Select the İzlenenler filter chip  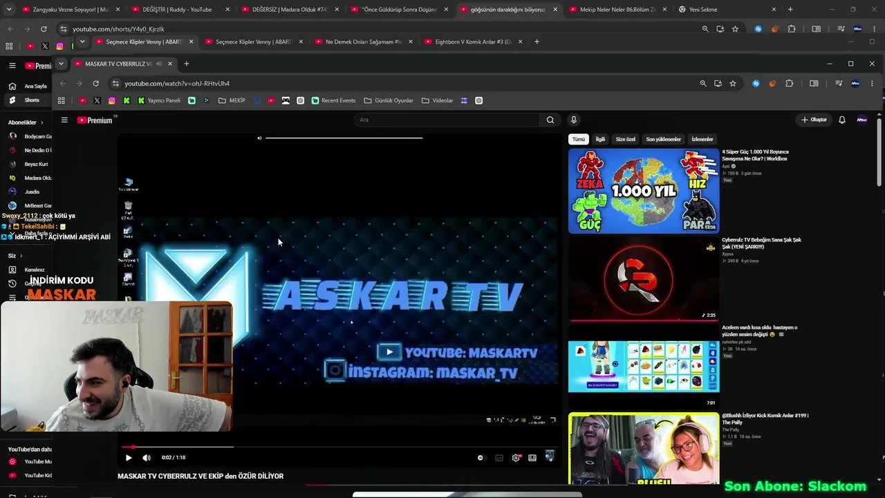(x=702, y=139)
